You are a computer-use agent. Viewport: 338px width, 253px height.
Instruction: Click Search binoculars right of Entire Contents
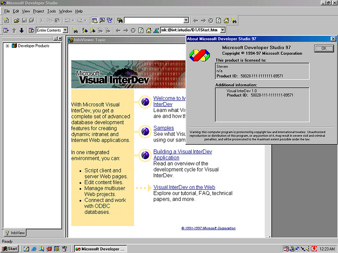pos(75,30)
